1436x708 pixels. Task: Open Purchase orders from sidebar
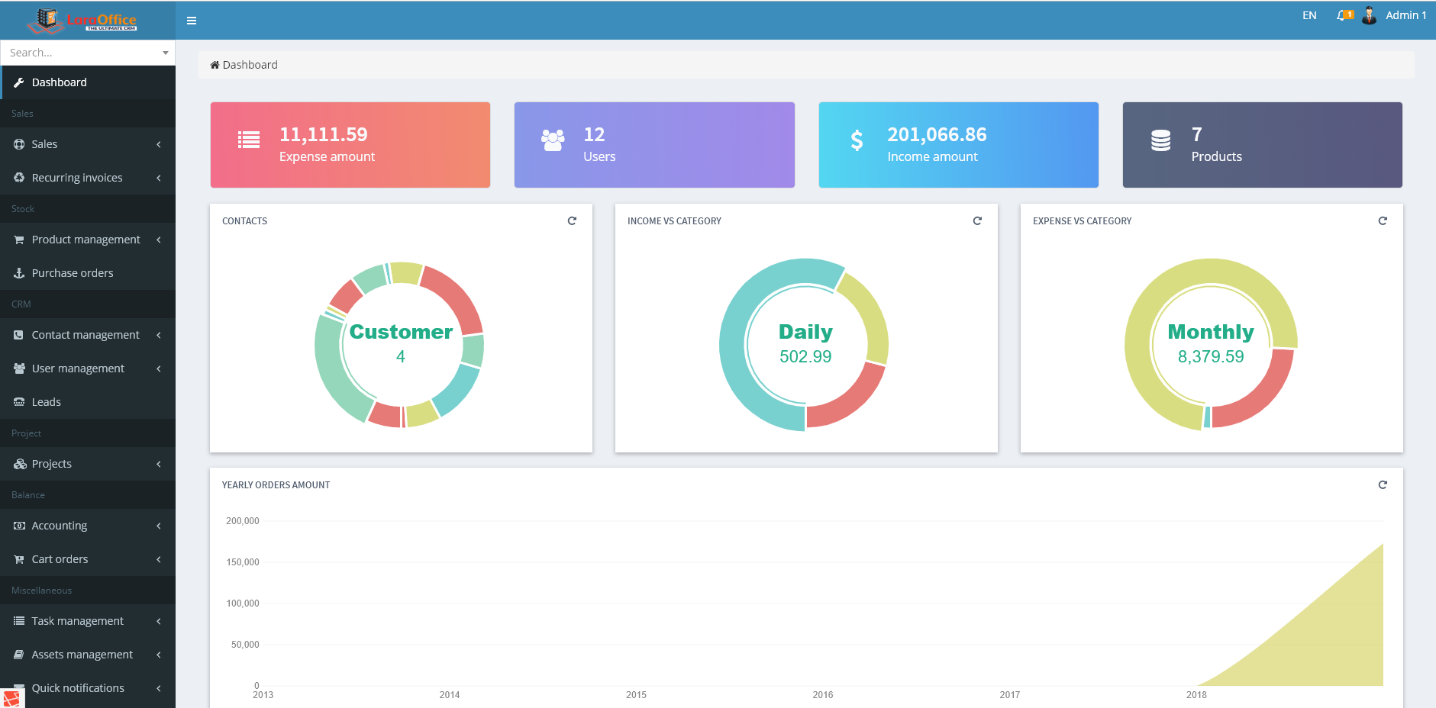[73, 273]
